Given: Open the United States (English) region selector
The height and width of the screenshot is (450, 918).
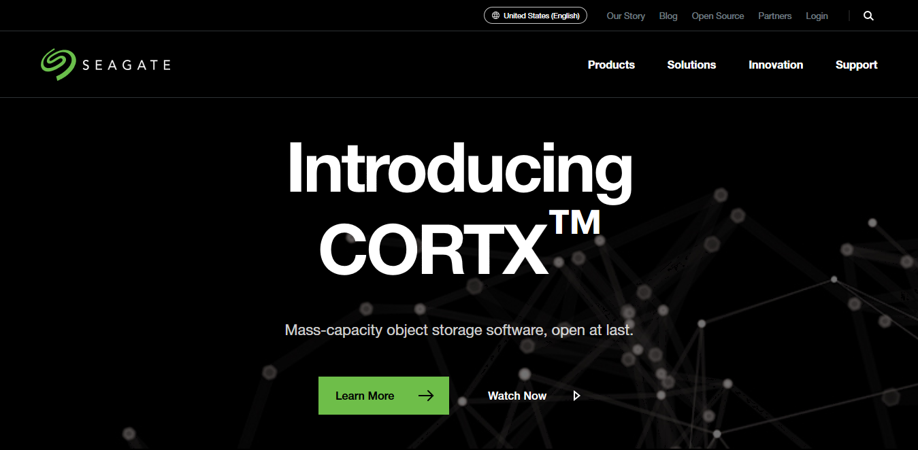Looking at the screenshot, I should (536, 16).
